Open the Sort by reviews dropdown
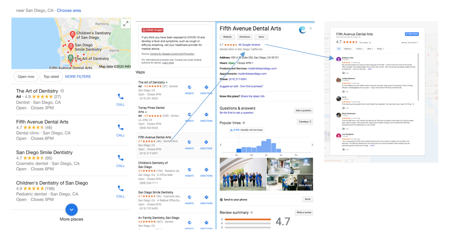This screenshot has width=461, height=248. 409,43
